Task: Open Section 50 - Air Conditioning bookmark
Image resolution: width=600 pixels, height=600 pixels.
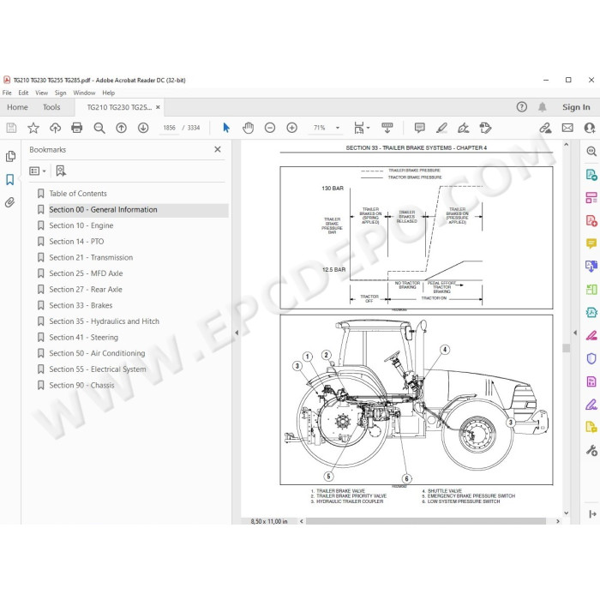Action: [97, 353]
